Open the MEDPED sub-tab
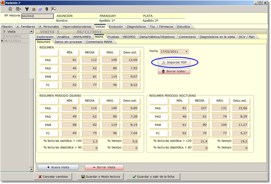271x184 pixels. tap(129, 37)
